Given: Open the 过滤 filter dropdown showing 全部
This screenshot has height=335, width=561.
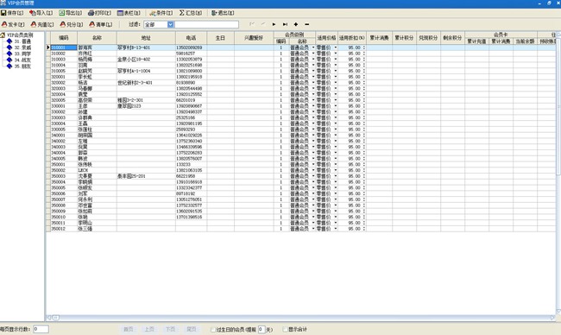Looking at the screenshot, I should [170, 24].
